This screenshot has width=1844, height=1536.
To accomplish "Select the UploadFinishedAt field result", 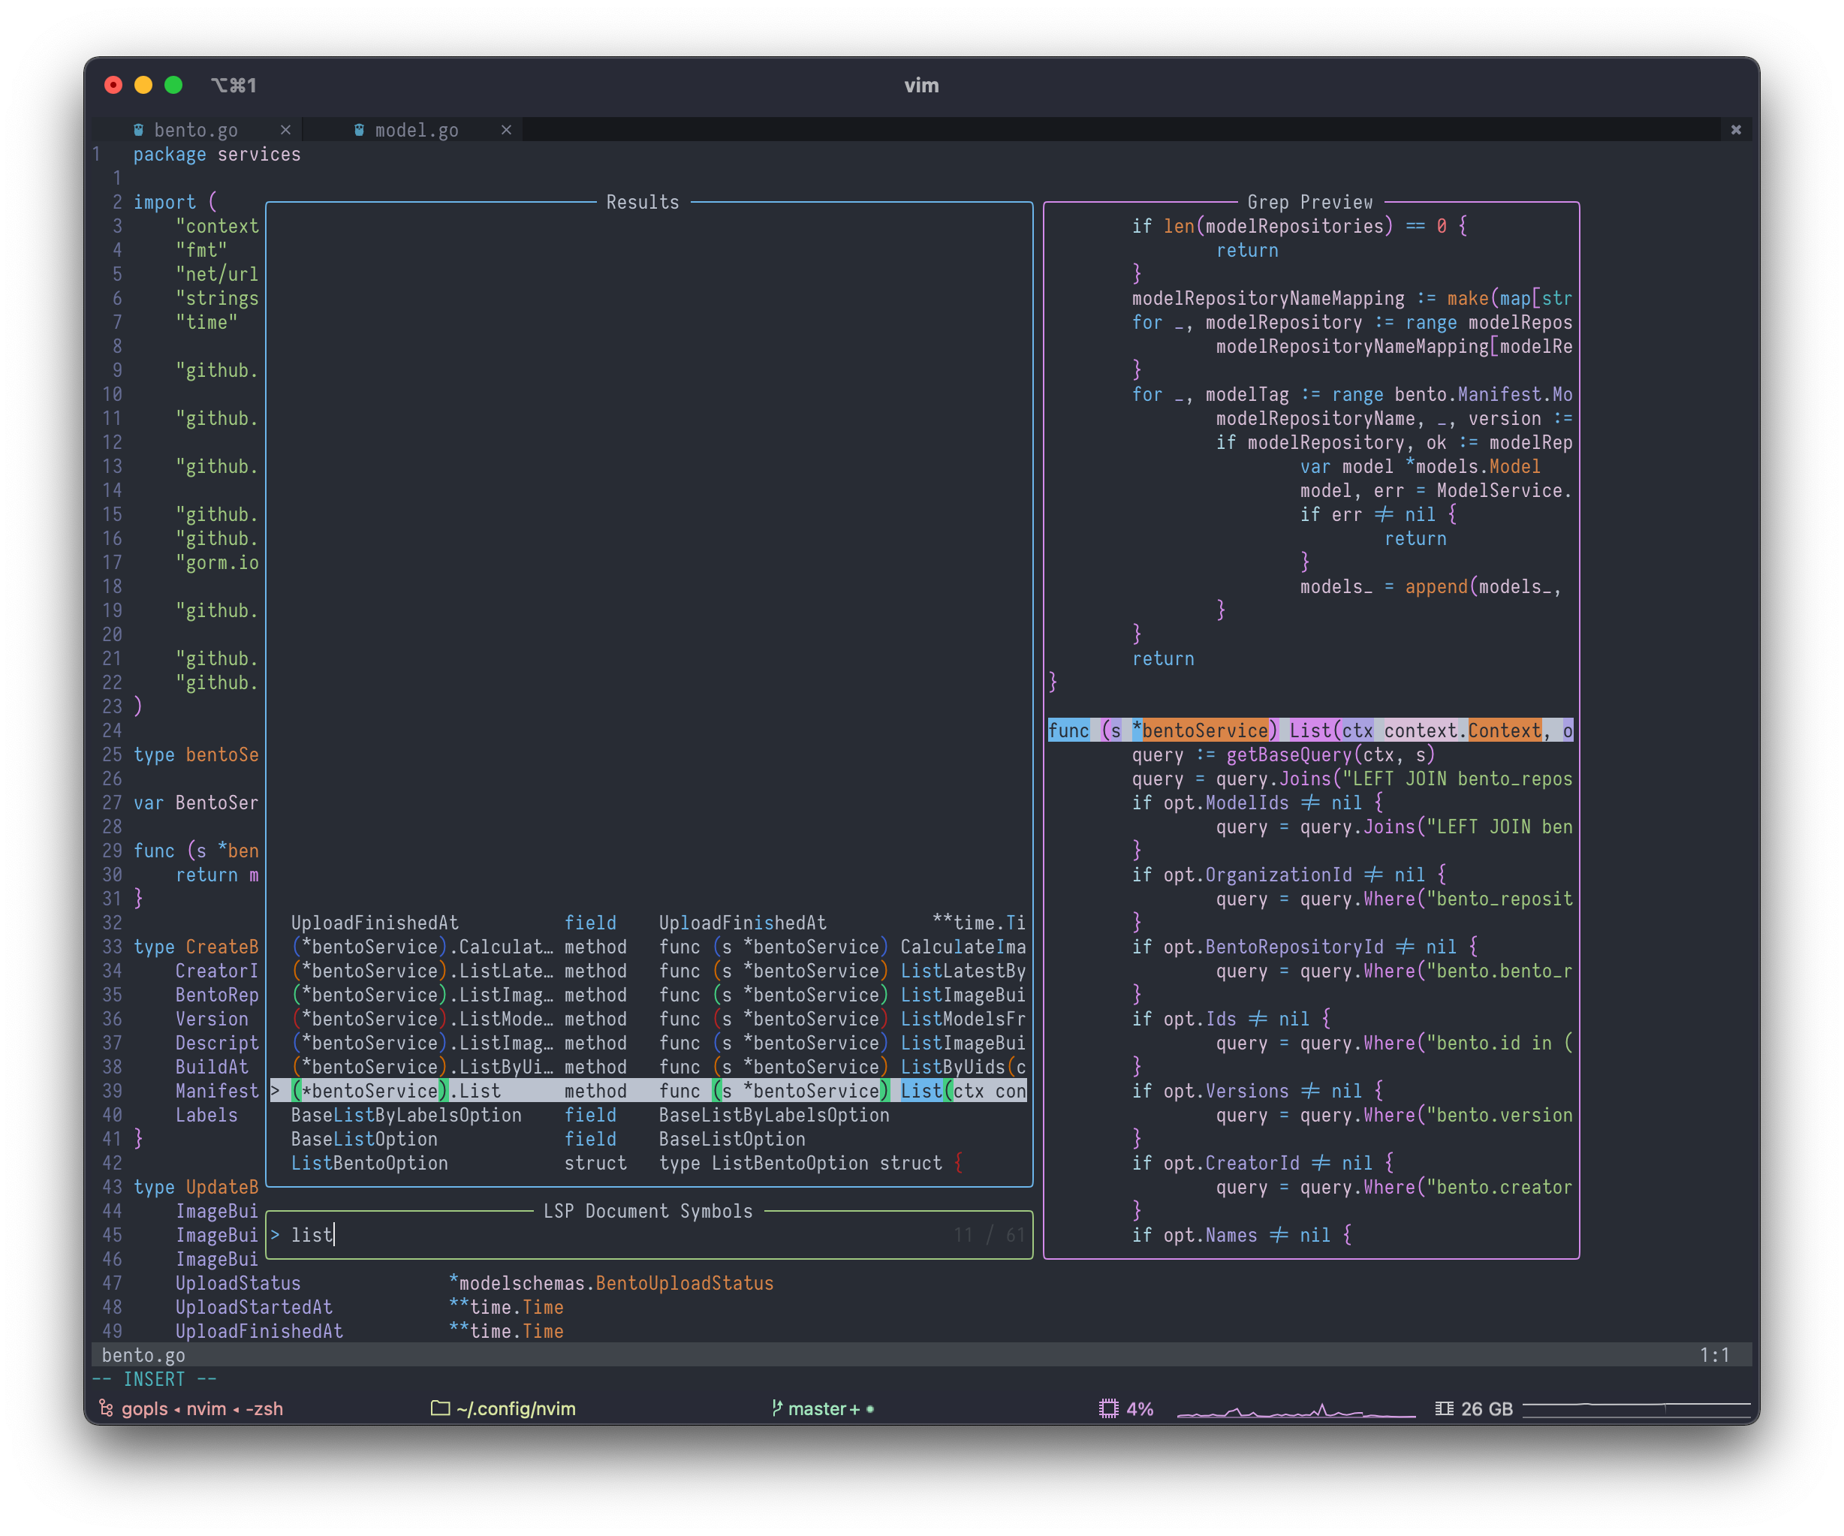I will (x=375, y=923).
